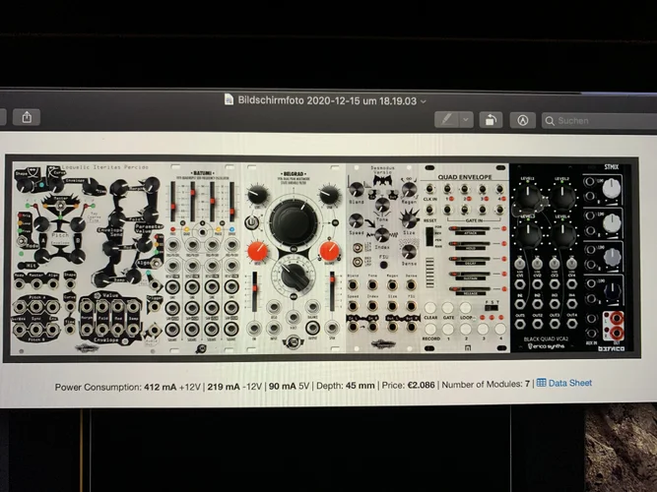This screenshot has width=657, height=492.
Task: Click the 'BATUMI' module title
Action: tap(202, 173)
